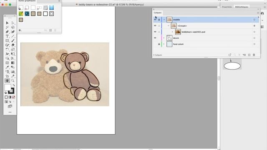Change screen mode at toolbar bottom

(10, 107)
